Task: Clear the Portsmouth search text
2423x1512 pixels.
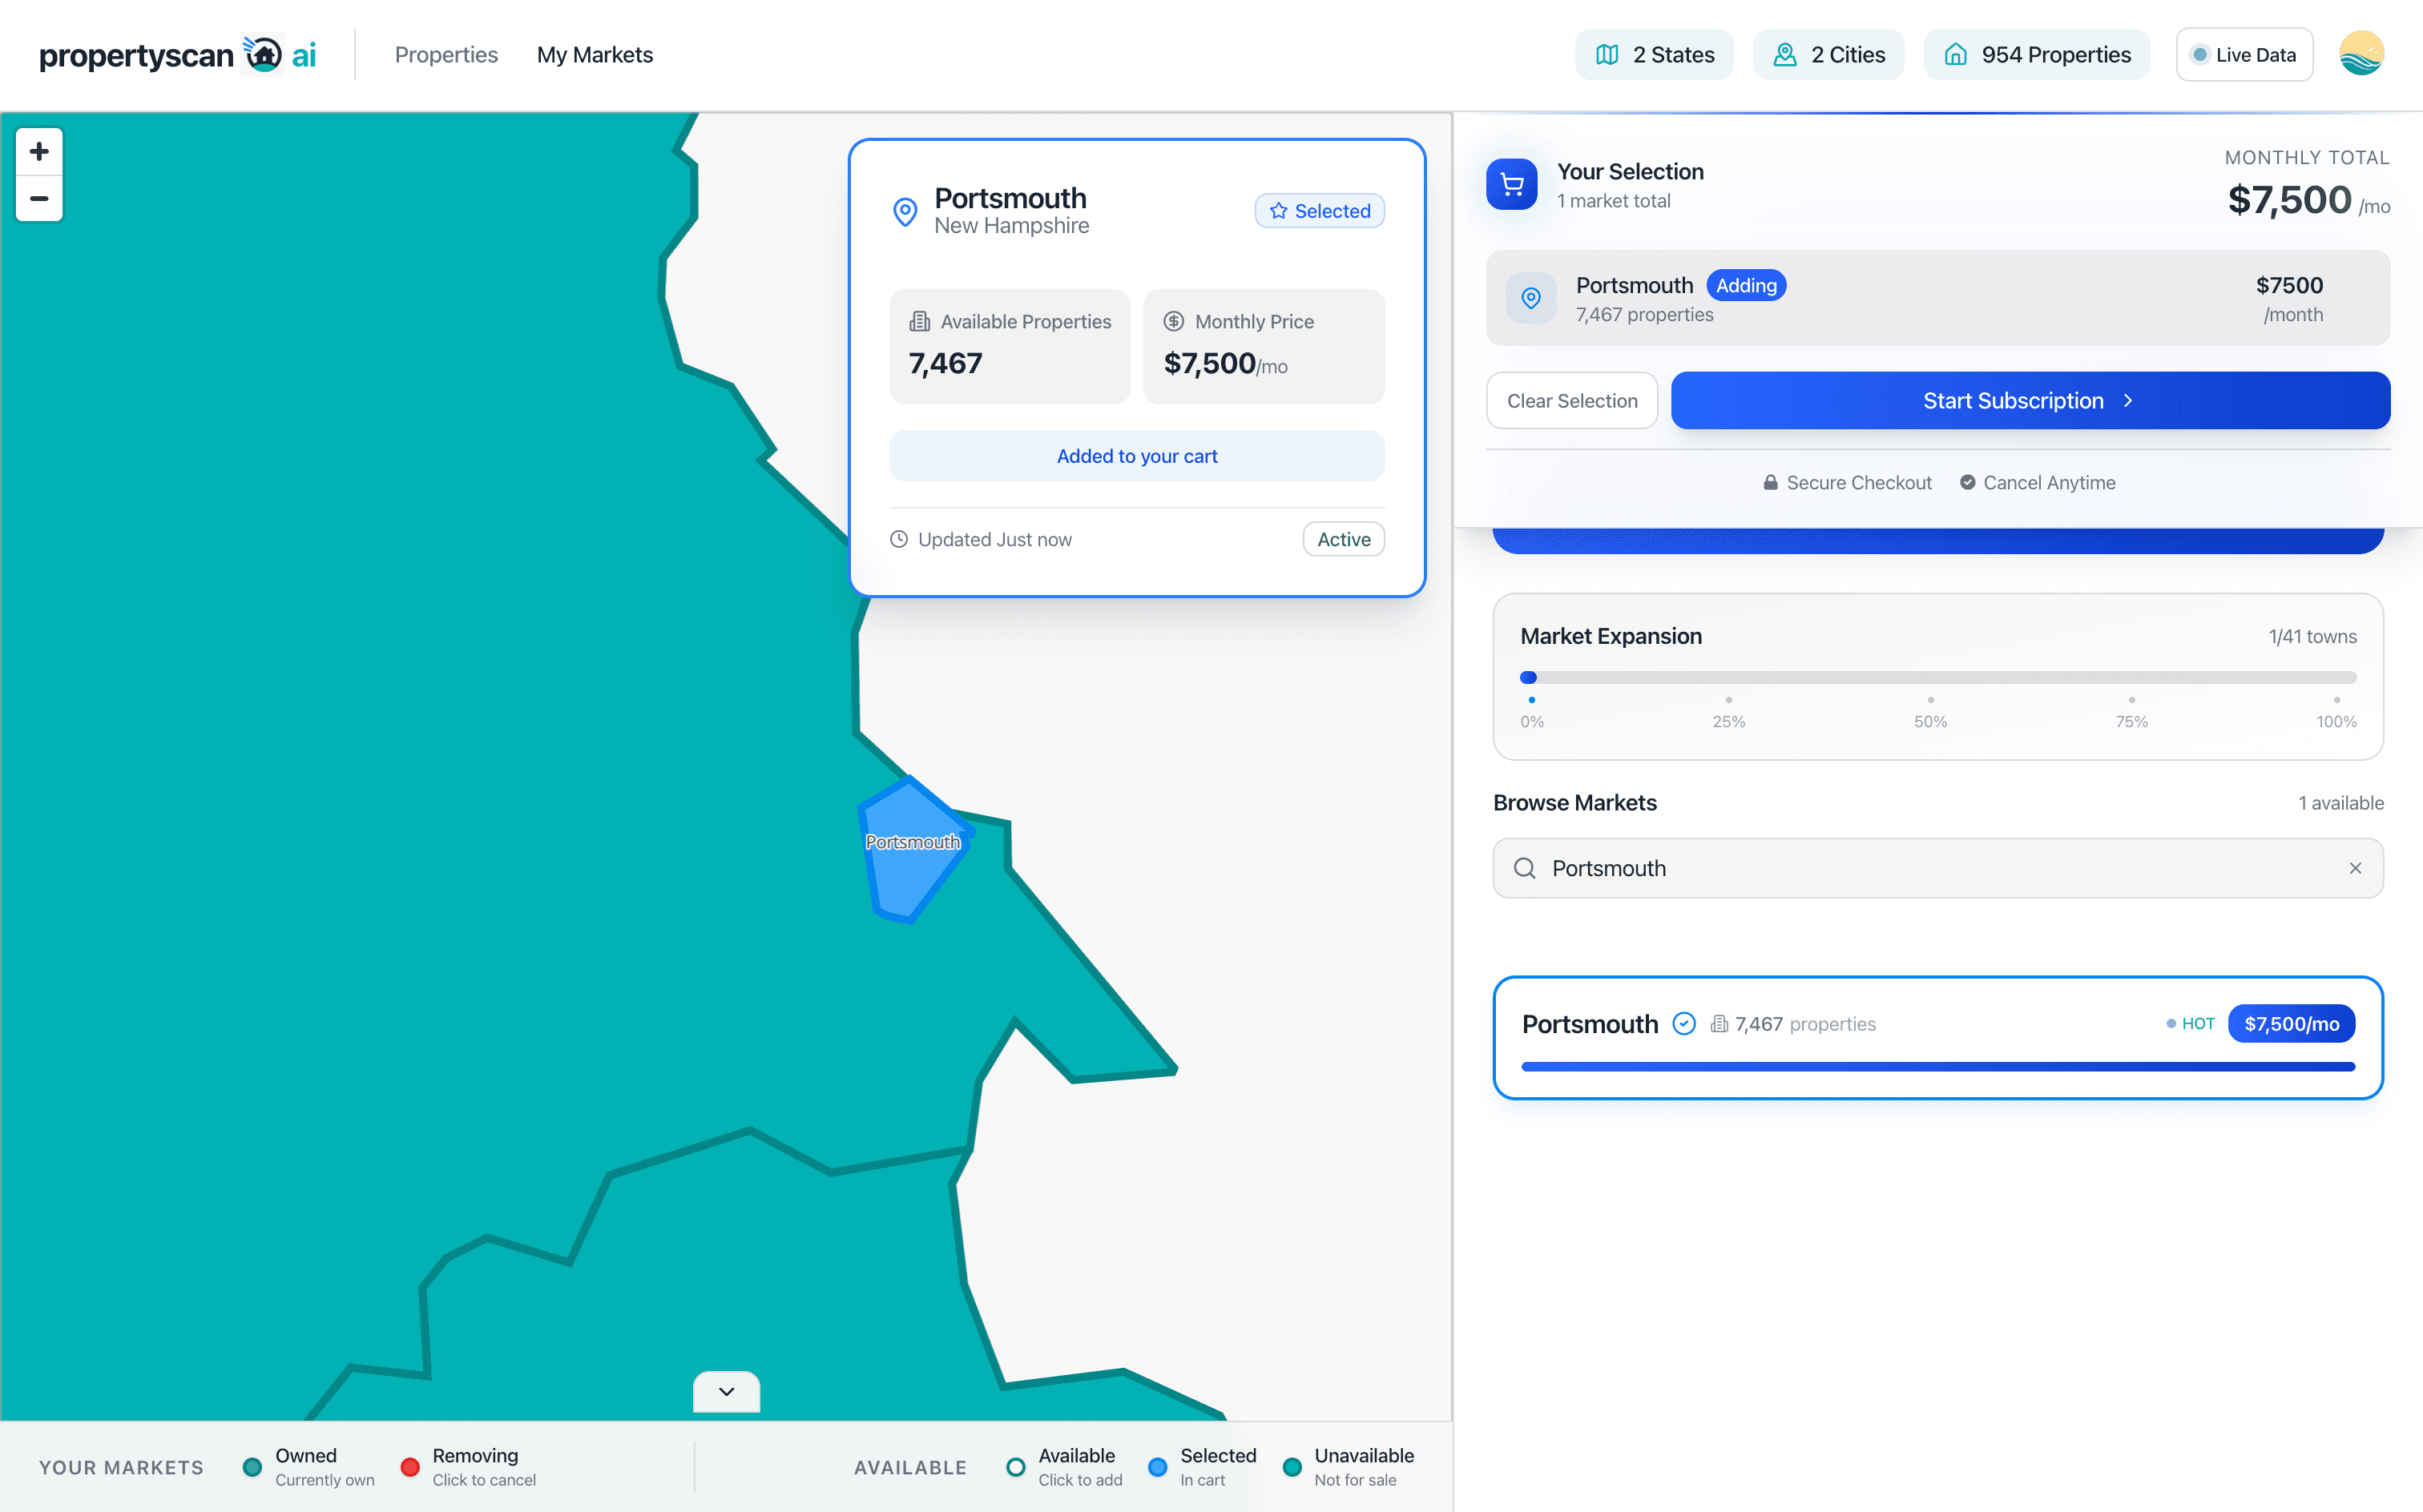Action: pyautogui.click(x=2355, y=868)
